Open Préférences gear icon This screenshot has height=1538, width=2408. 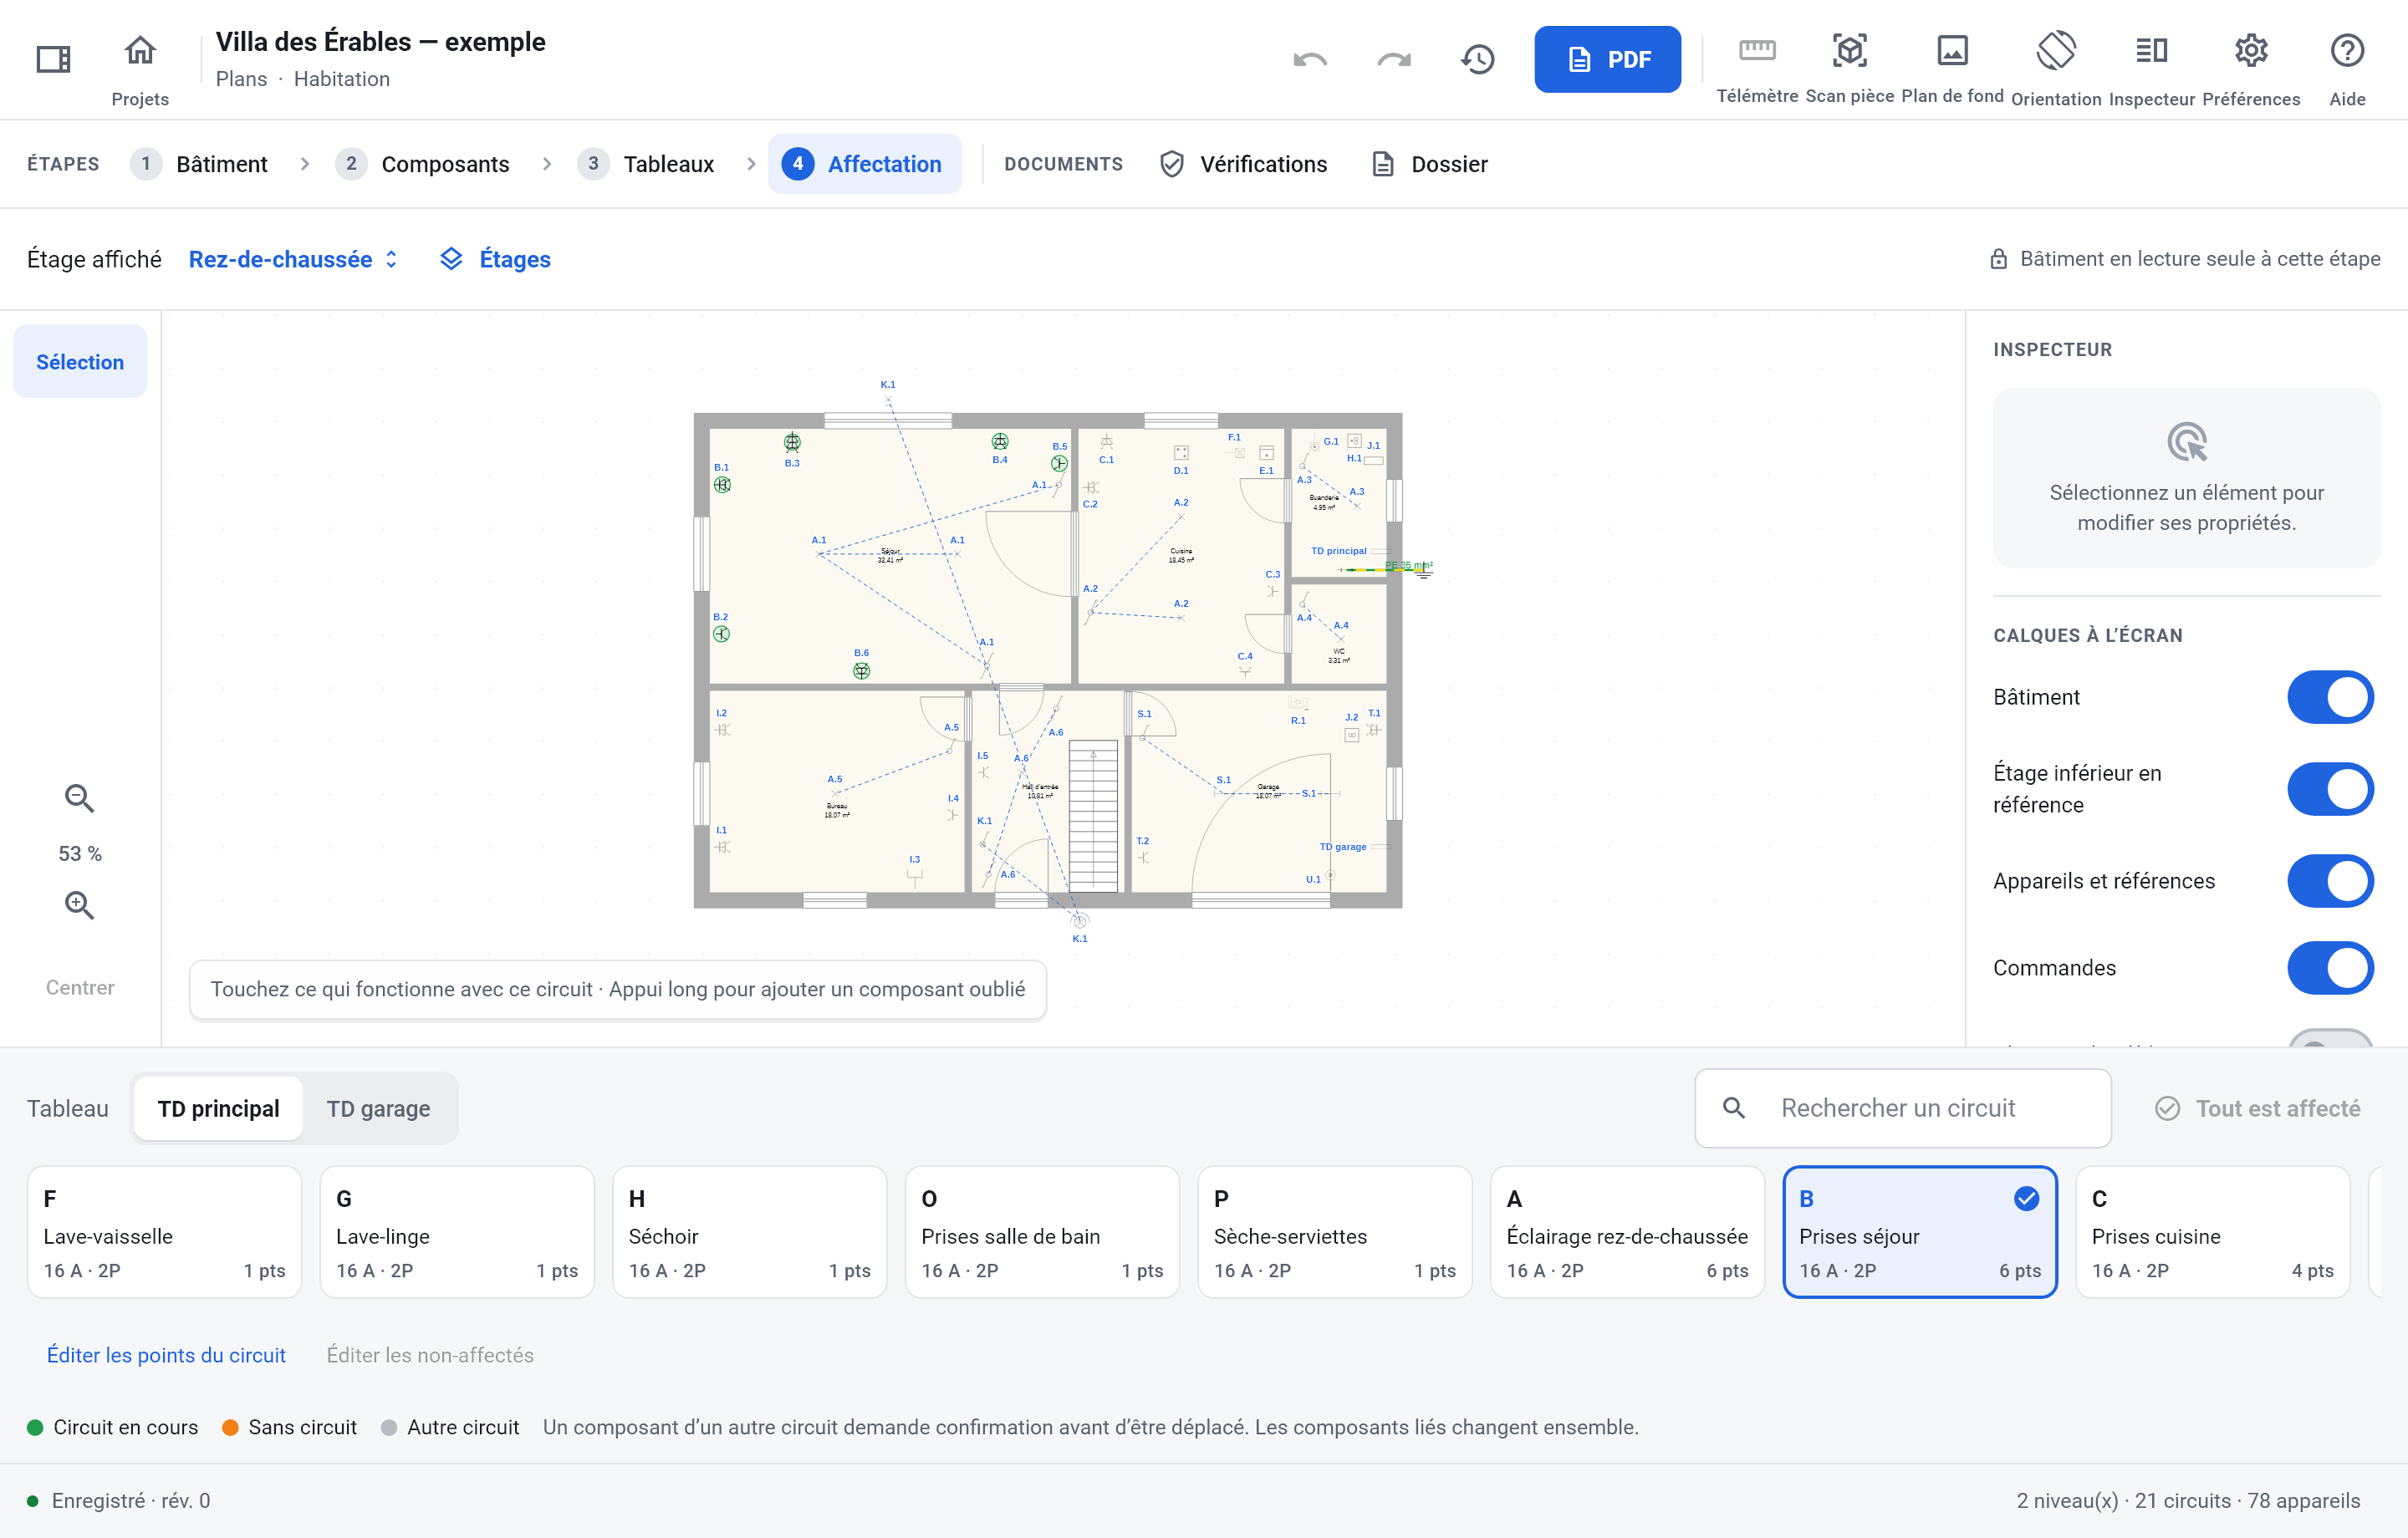pos(2251,50)
